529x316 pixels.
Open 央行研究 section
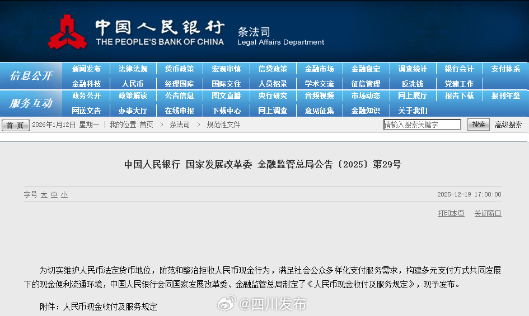tap(273, 96)
